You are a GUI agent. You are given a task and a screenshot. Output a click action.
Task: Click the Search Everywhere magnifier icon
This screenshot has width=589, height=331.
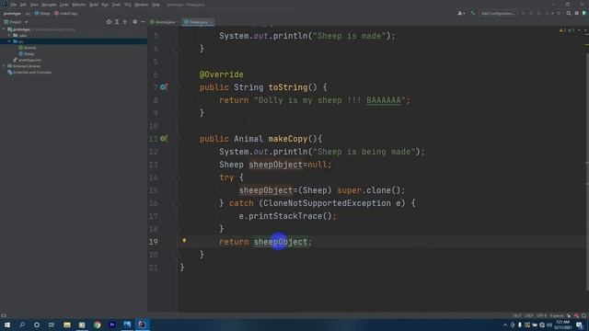[569, 14]
